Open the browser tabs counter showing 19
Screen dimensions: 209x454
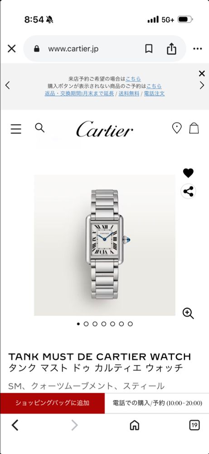[x=194, y=425]
